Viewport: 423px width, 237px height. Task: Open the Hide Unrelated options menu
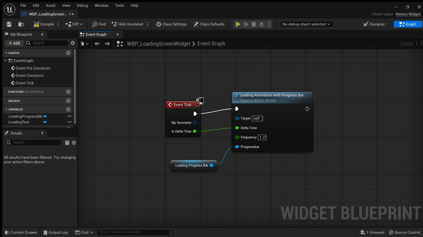click(147, 24)
